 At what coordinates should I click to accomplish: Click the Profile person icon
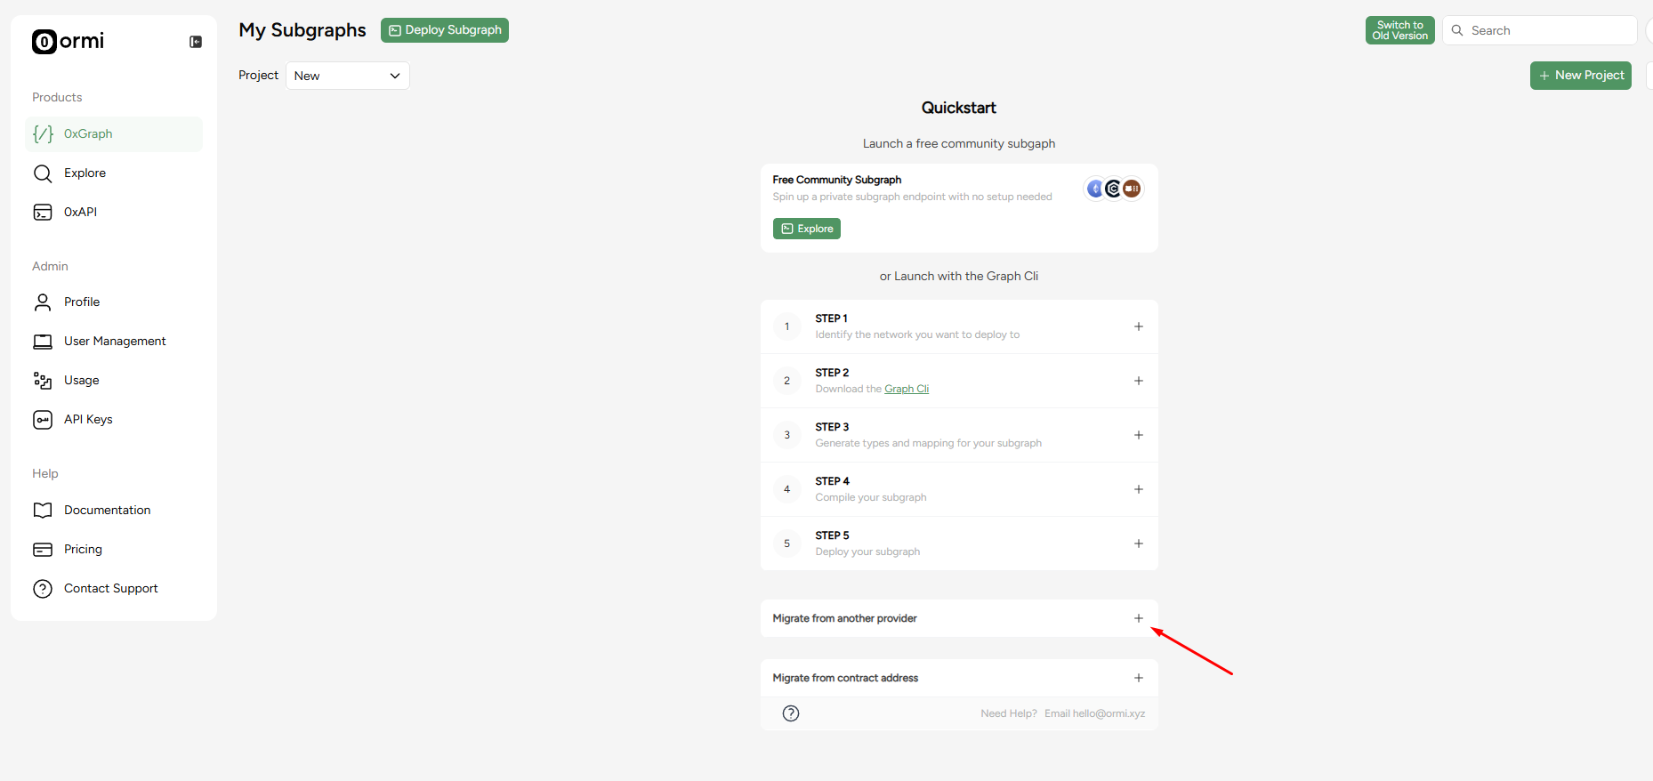pos(43,302)
